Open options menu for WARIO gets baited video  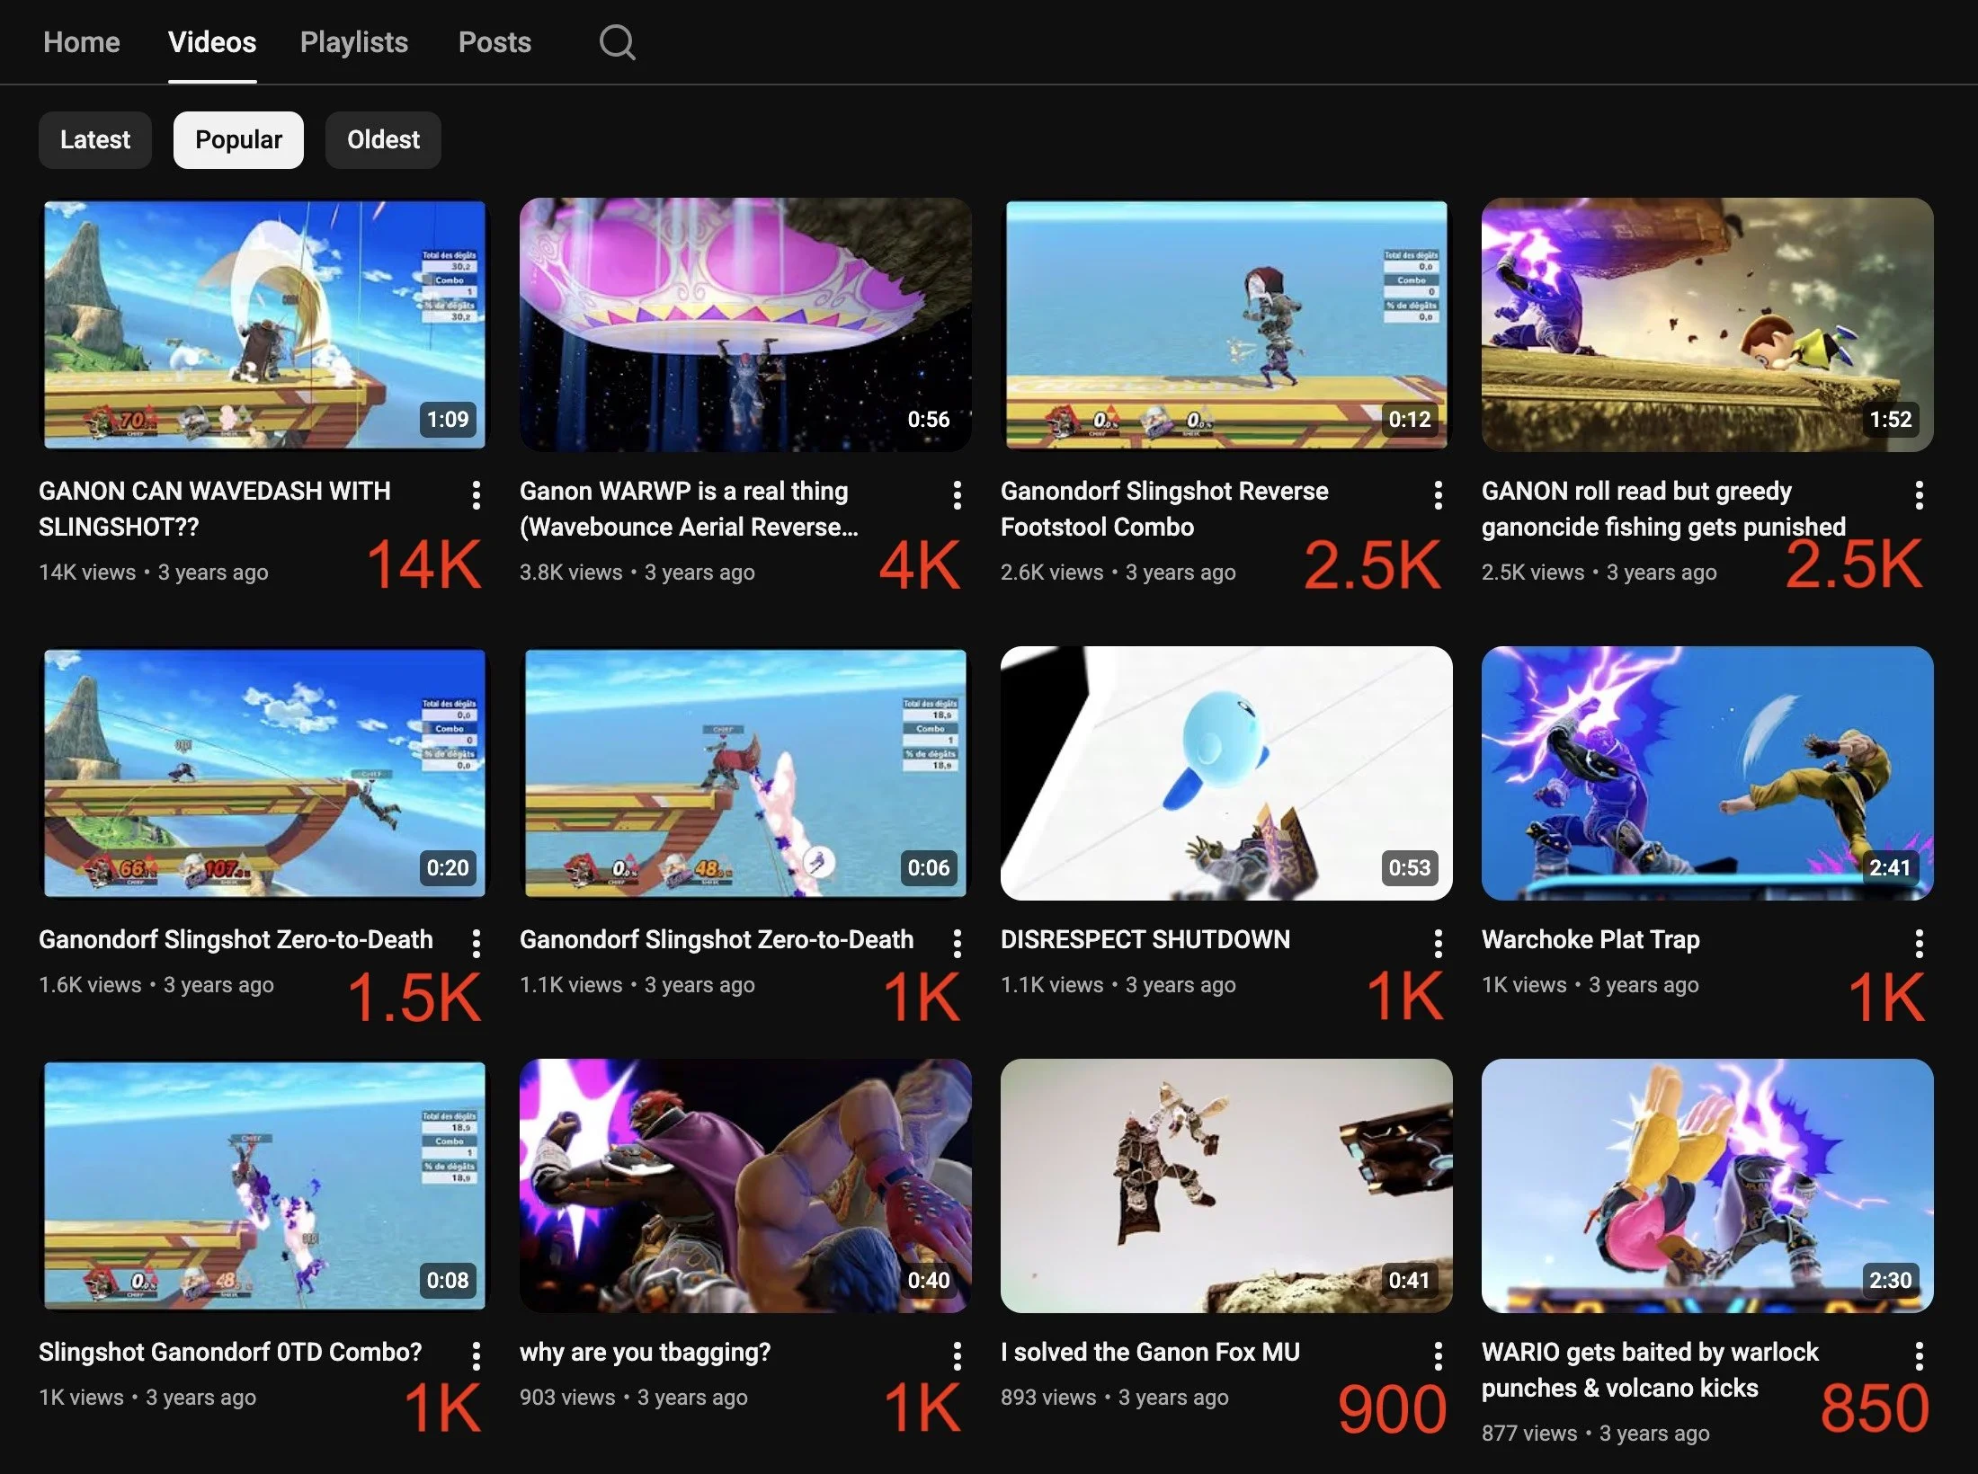click(x=1919, y=1355)
